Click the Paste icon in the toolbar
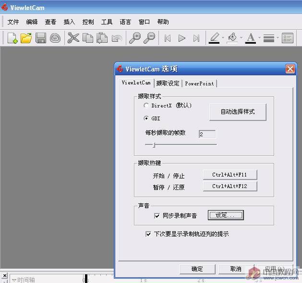This screenshot has width=302, height=283. tap(102, 38)
